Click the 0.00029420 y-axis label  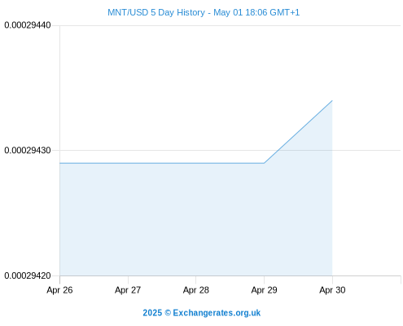pos(28,275)
